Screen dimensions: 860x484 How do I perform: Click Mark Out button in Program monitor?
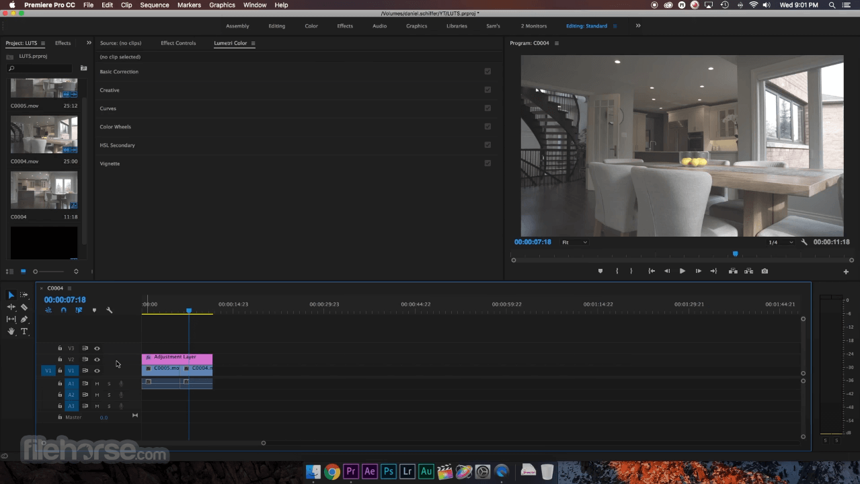click(631, 271)
